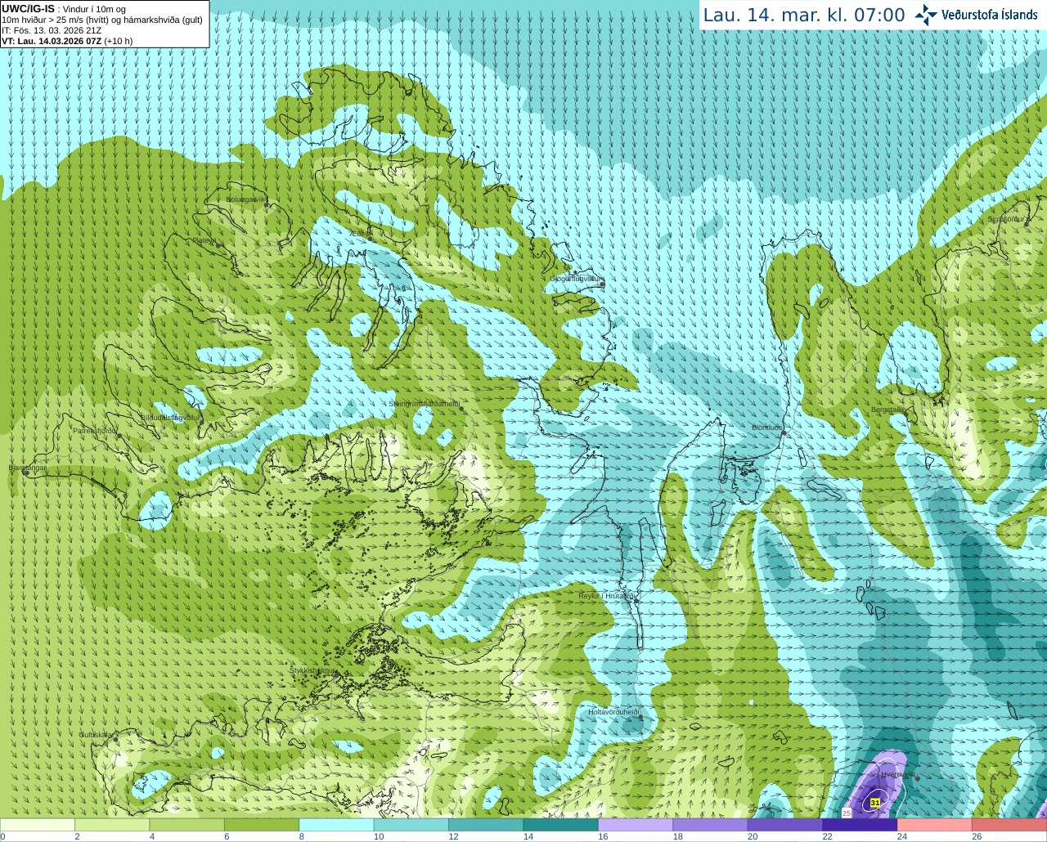Click the Bolungarvík station label

pos(246,199)
